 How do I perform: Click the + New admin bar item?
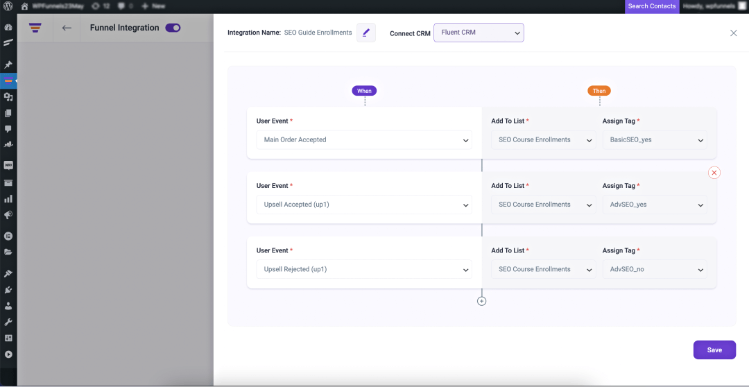point(153,6)
